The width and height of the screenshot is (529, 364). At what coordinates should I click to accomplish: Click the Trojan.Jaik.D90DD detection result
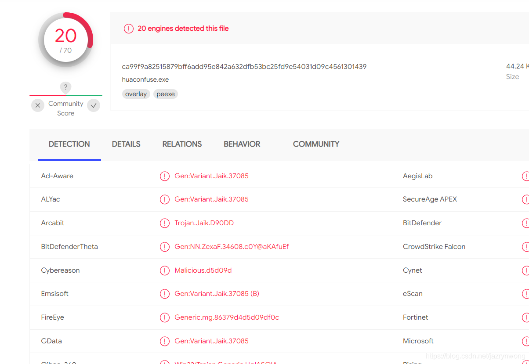[x=204, y=223]
